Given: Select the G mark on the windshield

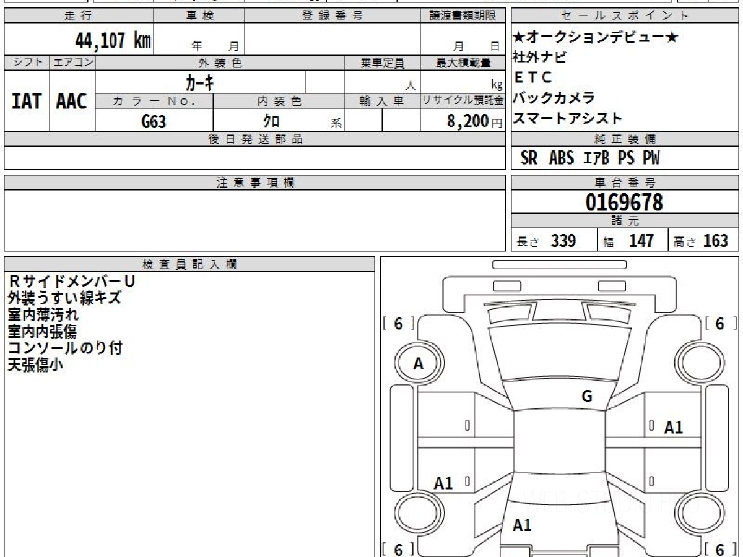Looking at the screenshot, I should [587, 396].
